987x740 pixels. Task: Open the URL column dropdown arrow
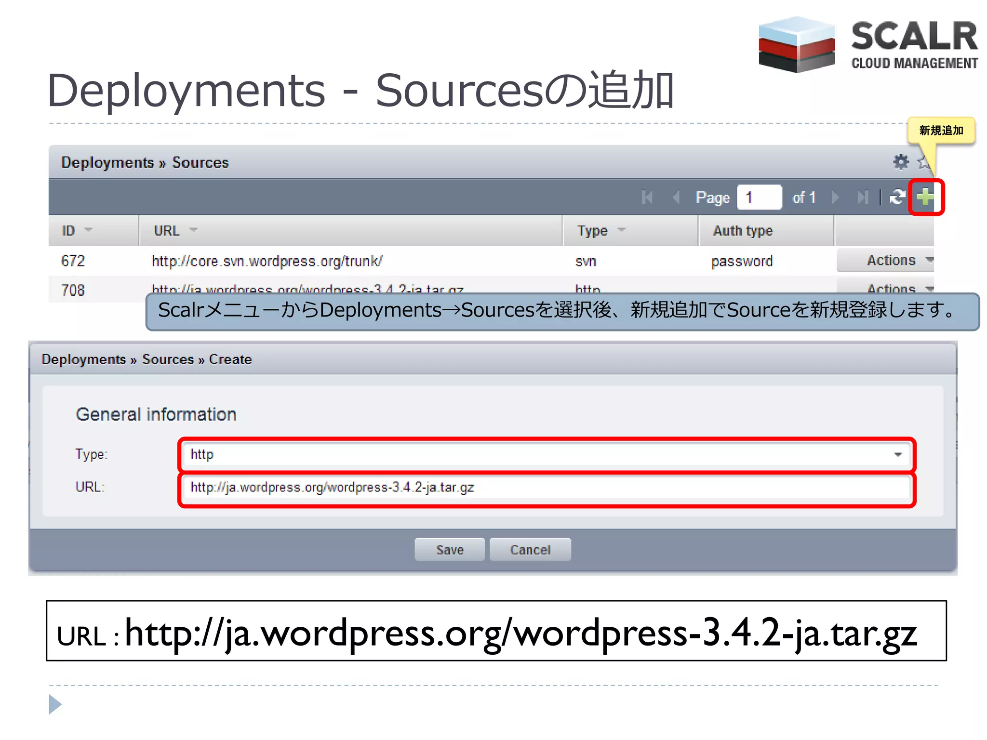pyautogui.click(x=193, y=230)
